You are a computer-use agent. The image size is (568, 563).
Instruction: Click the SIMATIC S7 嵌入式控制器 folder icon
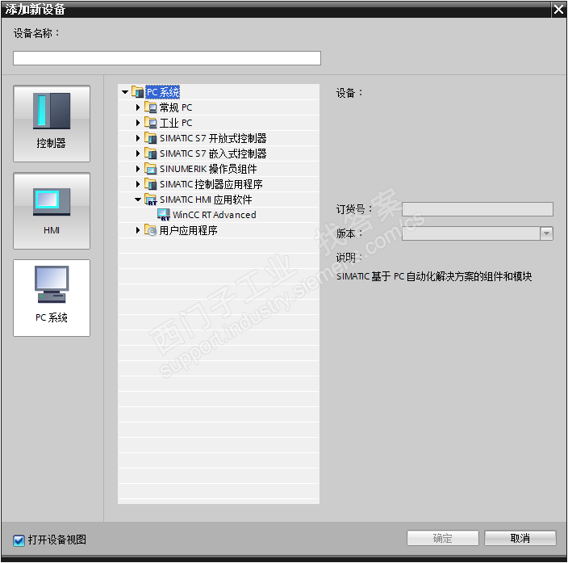point(150,153)
